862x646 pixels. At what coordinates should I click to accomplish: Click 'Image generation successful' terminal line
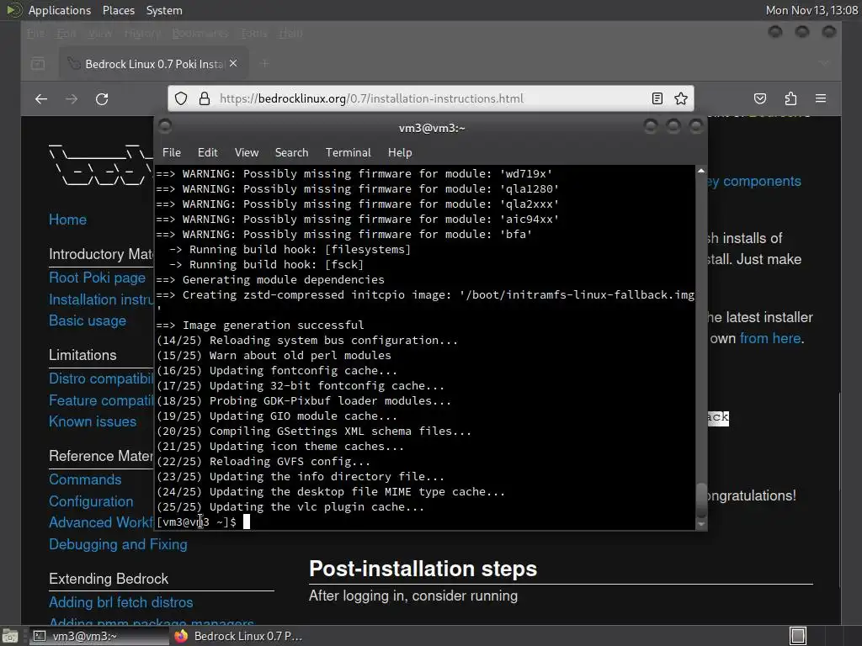[x=274, y=326]
